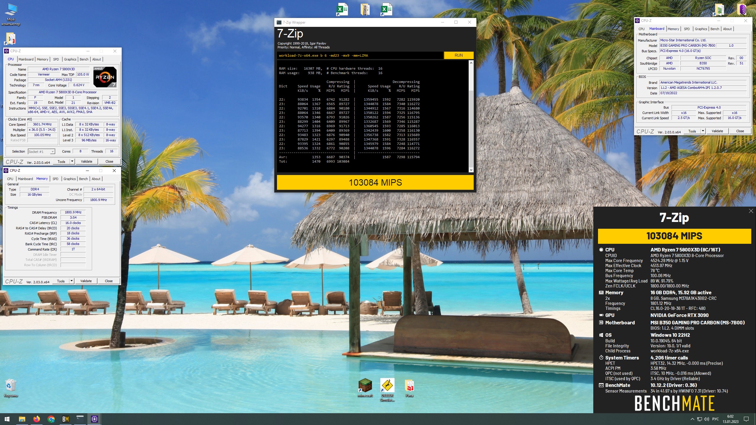Click Close button in Mainboard window
This screenshot has height=425, width=756.
pyautogui.click(x=740, y=131)
